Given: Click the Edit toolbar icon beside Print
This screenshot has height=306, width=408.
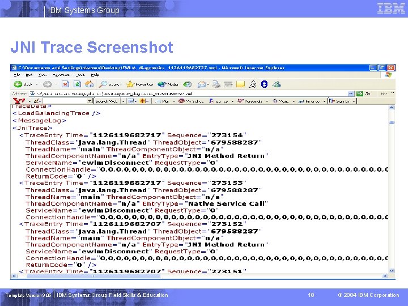Looking at the screenshot, I should click(x=228, y=84).
